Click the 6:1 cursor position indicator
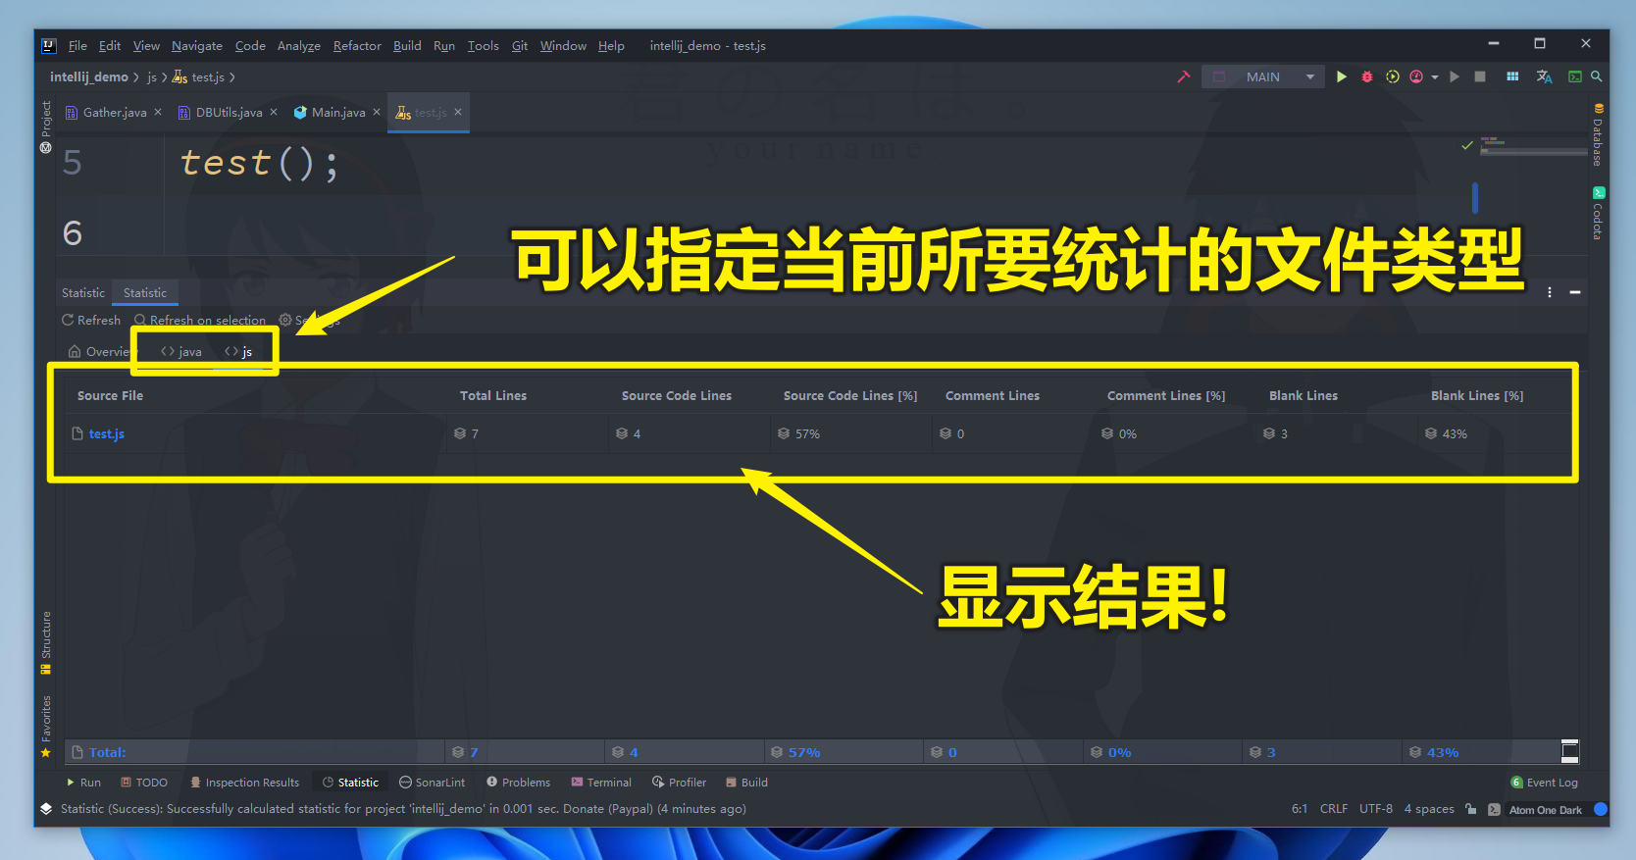 tap(1300, 809)
